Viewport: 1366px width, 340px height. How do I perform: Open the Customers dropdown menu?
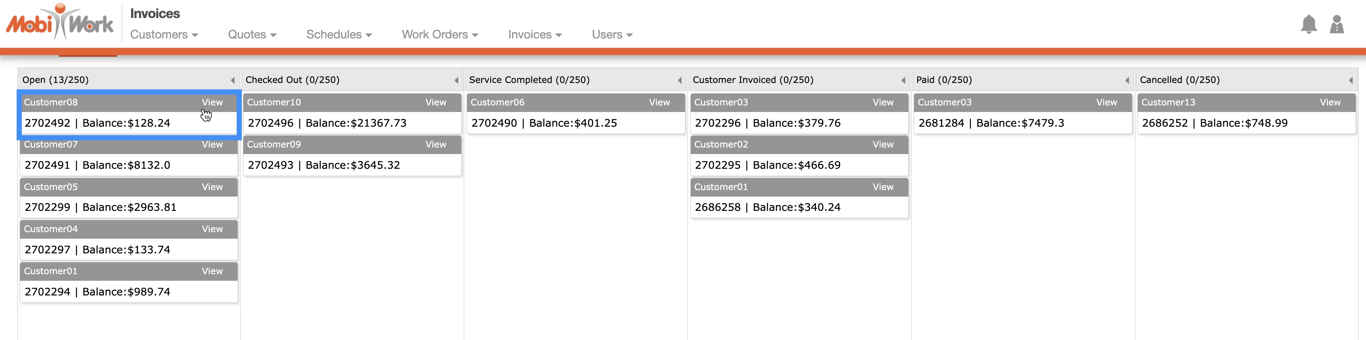(x=164, y=34)
